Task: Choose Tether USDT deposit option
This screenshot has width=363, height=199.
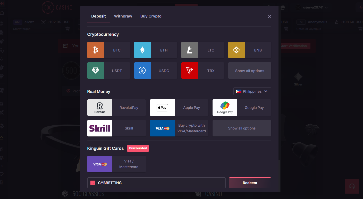Action: 108,71
